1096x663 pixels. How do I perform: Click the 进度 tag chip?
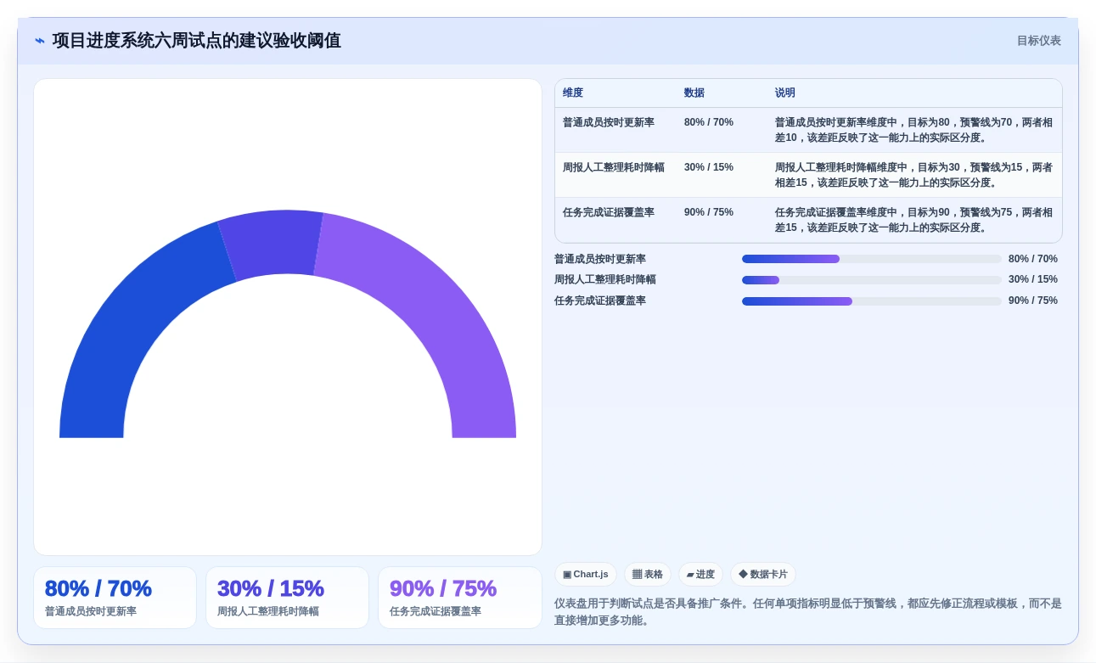(x=700, y=575)
